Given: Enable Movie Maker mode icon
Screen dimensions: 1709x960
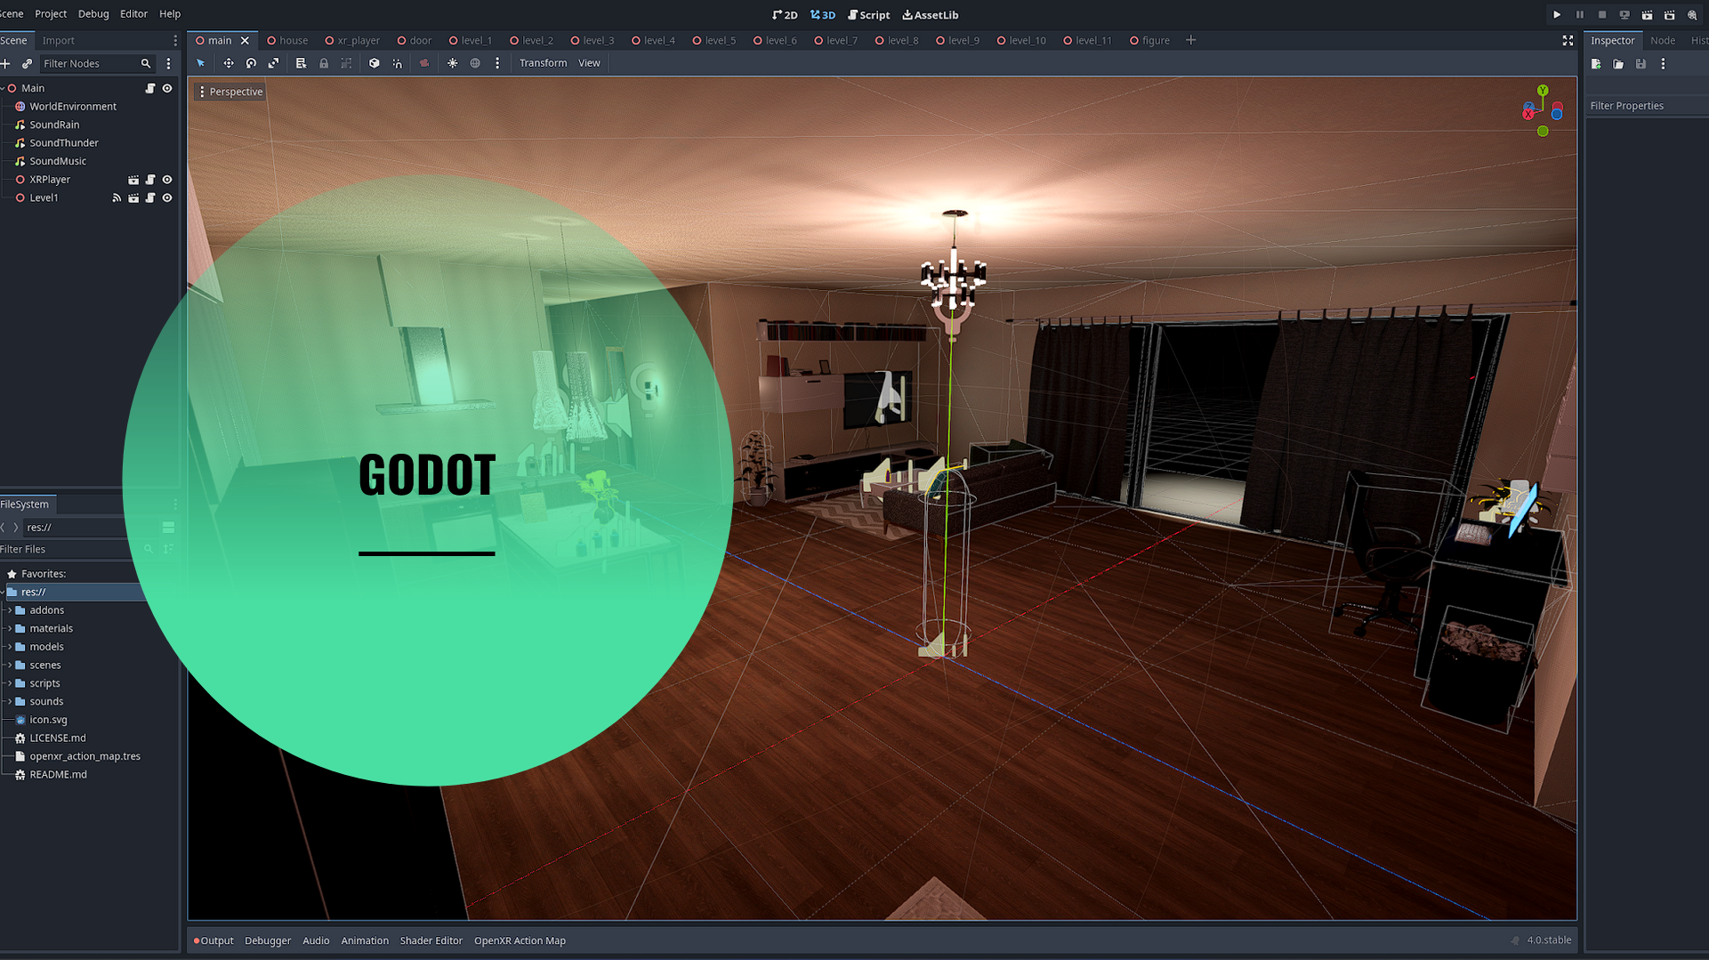Looking at the screenshot, I should click(1692, 15).
